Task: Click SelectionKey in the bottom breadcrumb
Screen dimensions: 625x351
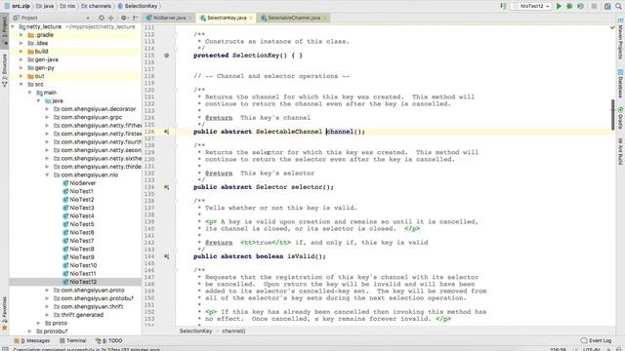Action: click(195, 331)
